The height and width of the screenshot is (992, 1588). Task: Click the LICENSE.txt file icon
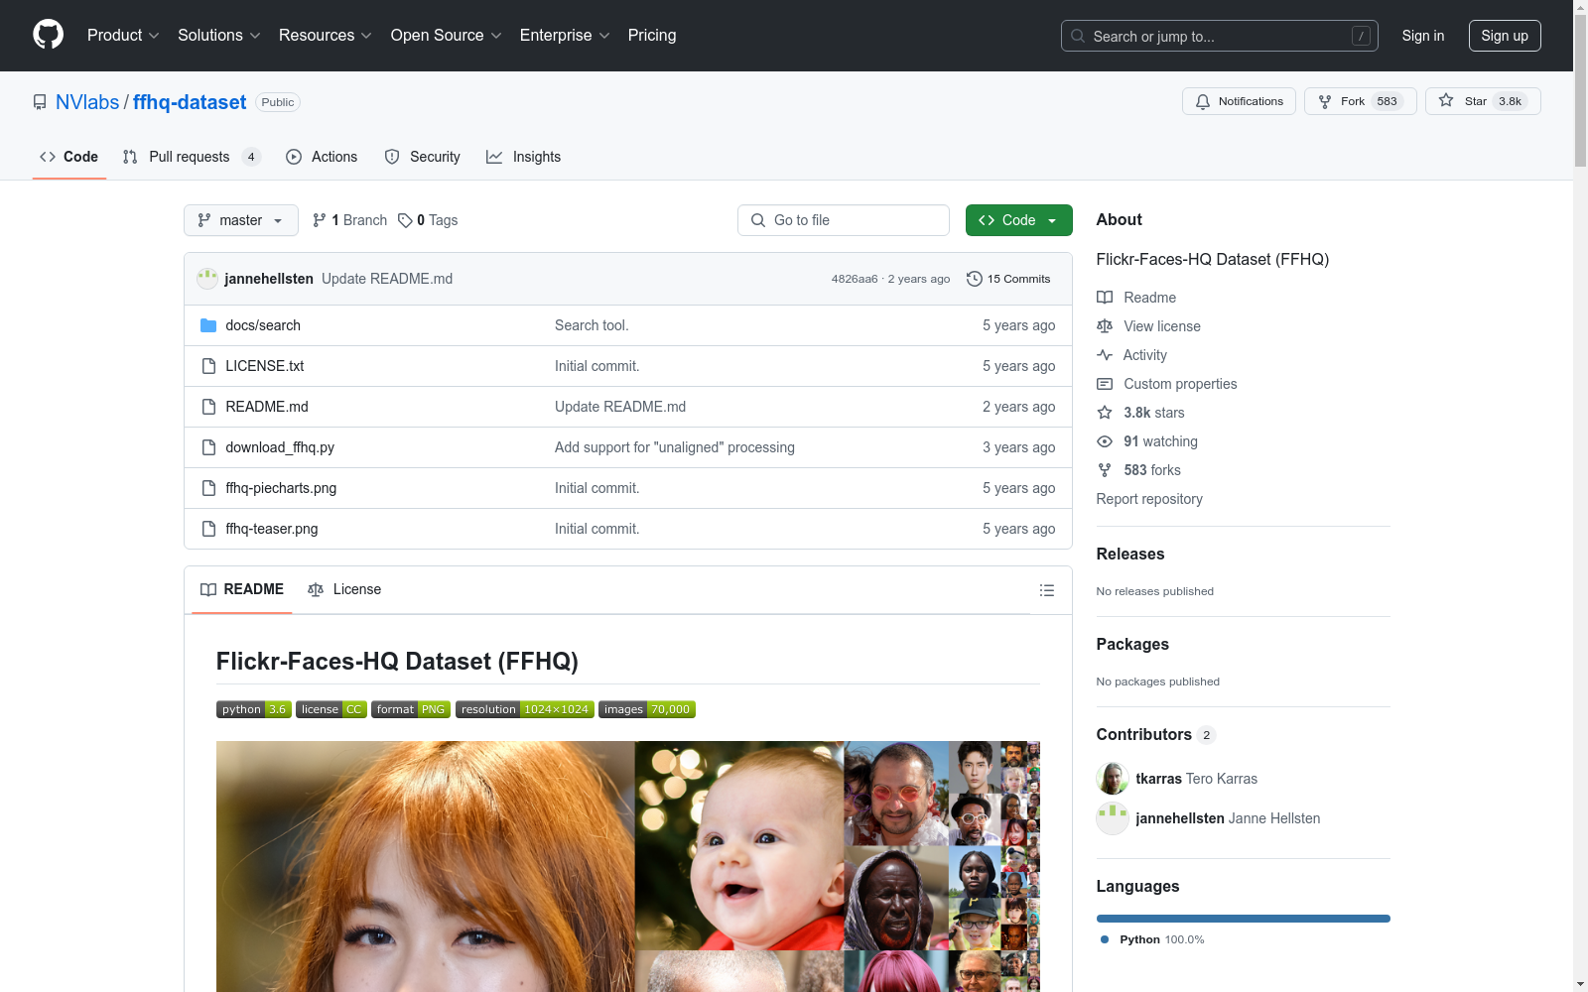tap(208, 366)
